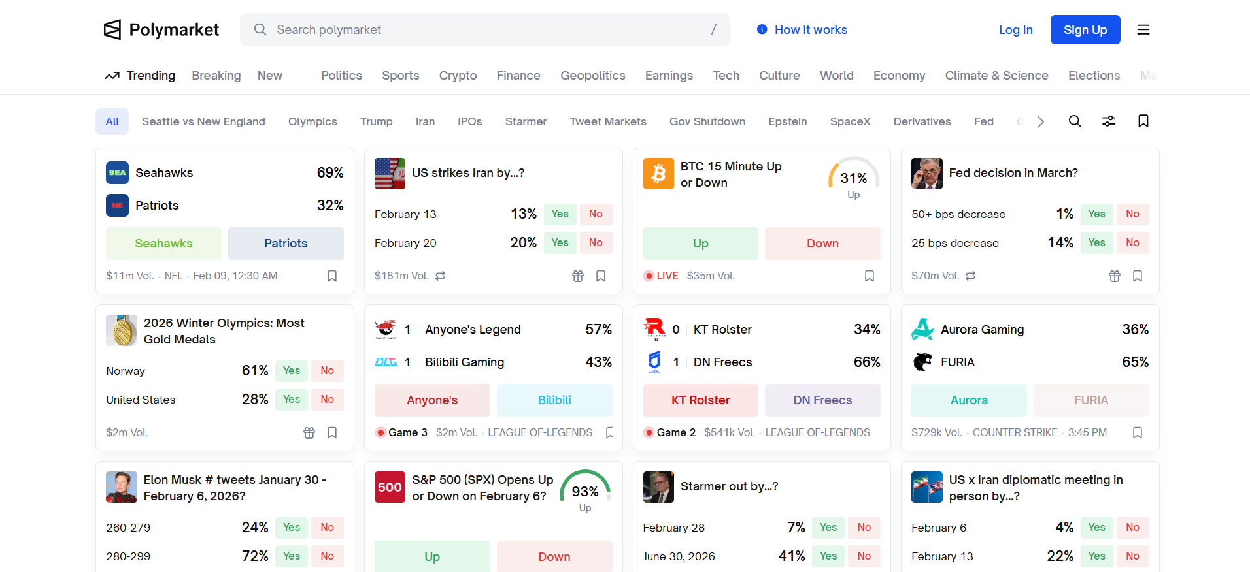The image size is (1250, 572).
Task: Bookmark Anyone's Legend vs Bilibili market
Action: [x=609, y=433]
